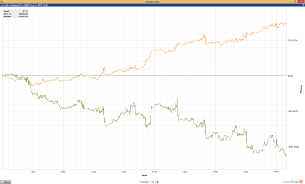The image size is (305, 184).
Task: Click the Hold'em Manager 2 logo
Action: click(301, 181)
